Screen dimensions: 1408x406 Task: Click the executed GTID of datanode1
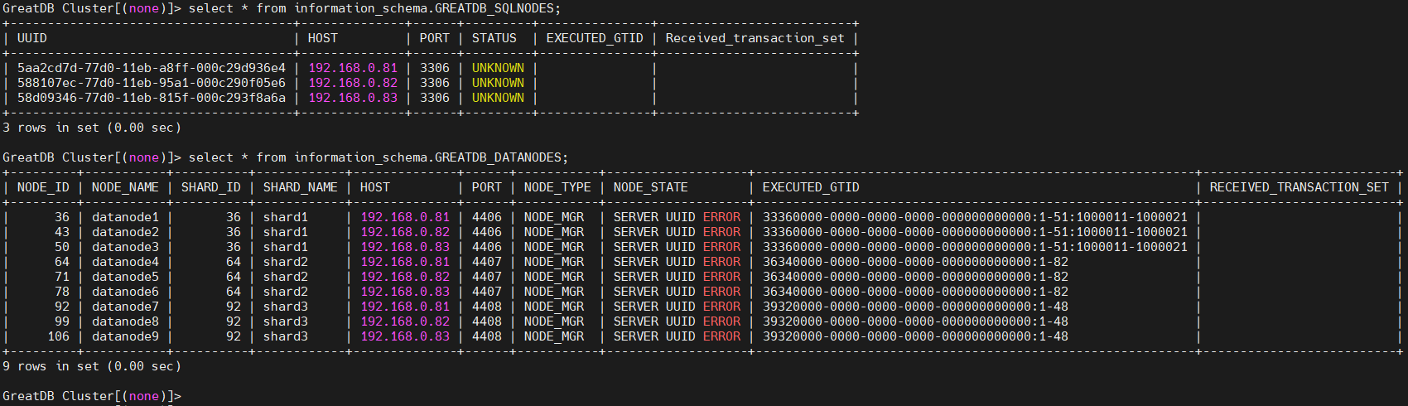tap(975, 217)
